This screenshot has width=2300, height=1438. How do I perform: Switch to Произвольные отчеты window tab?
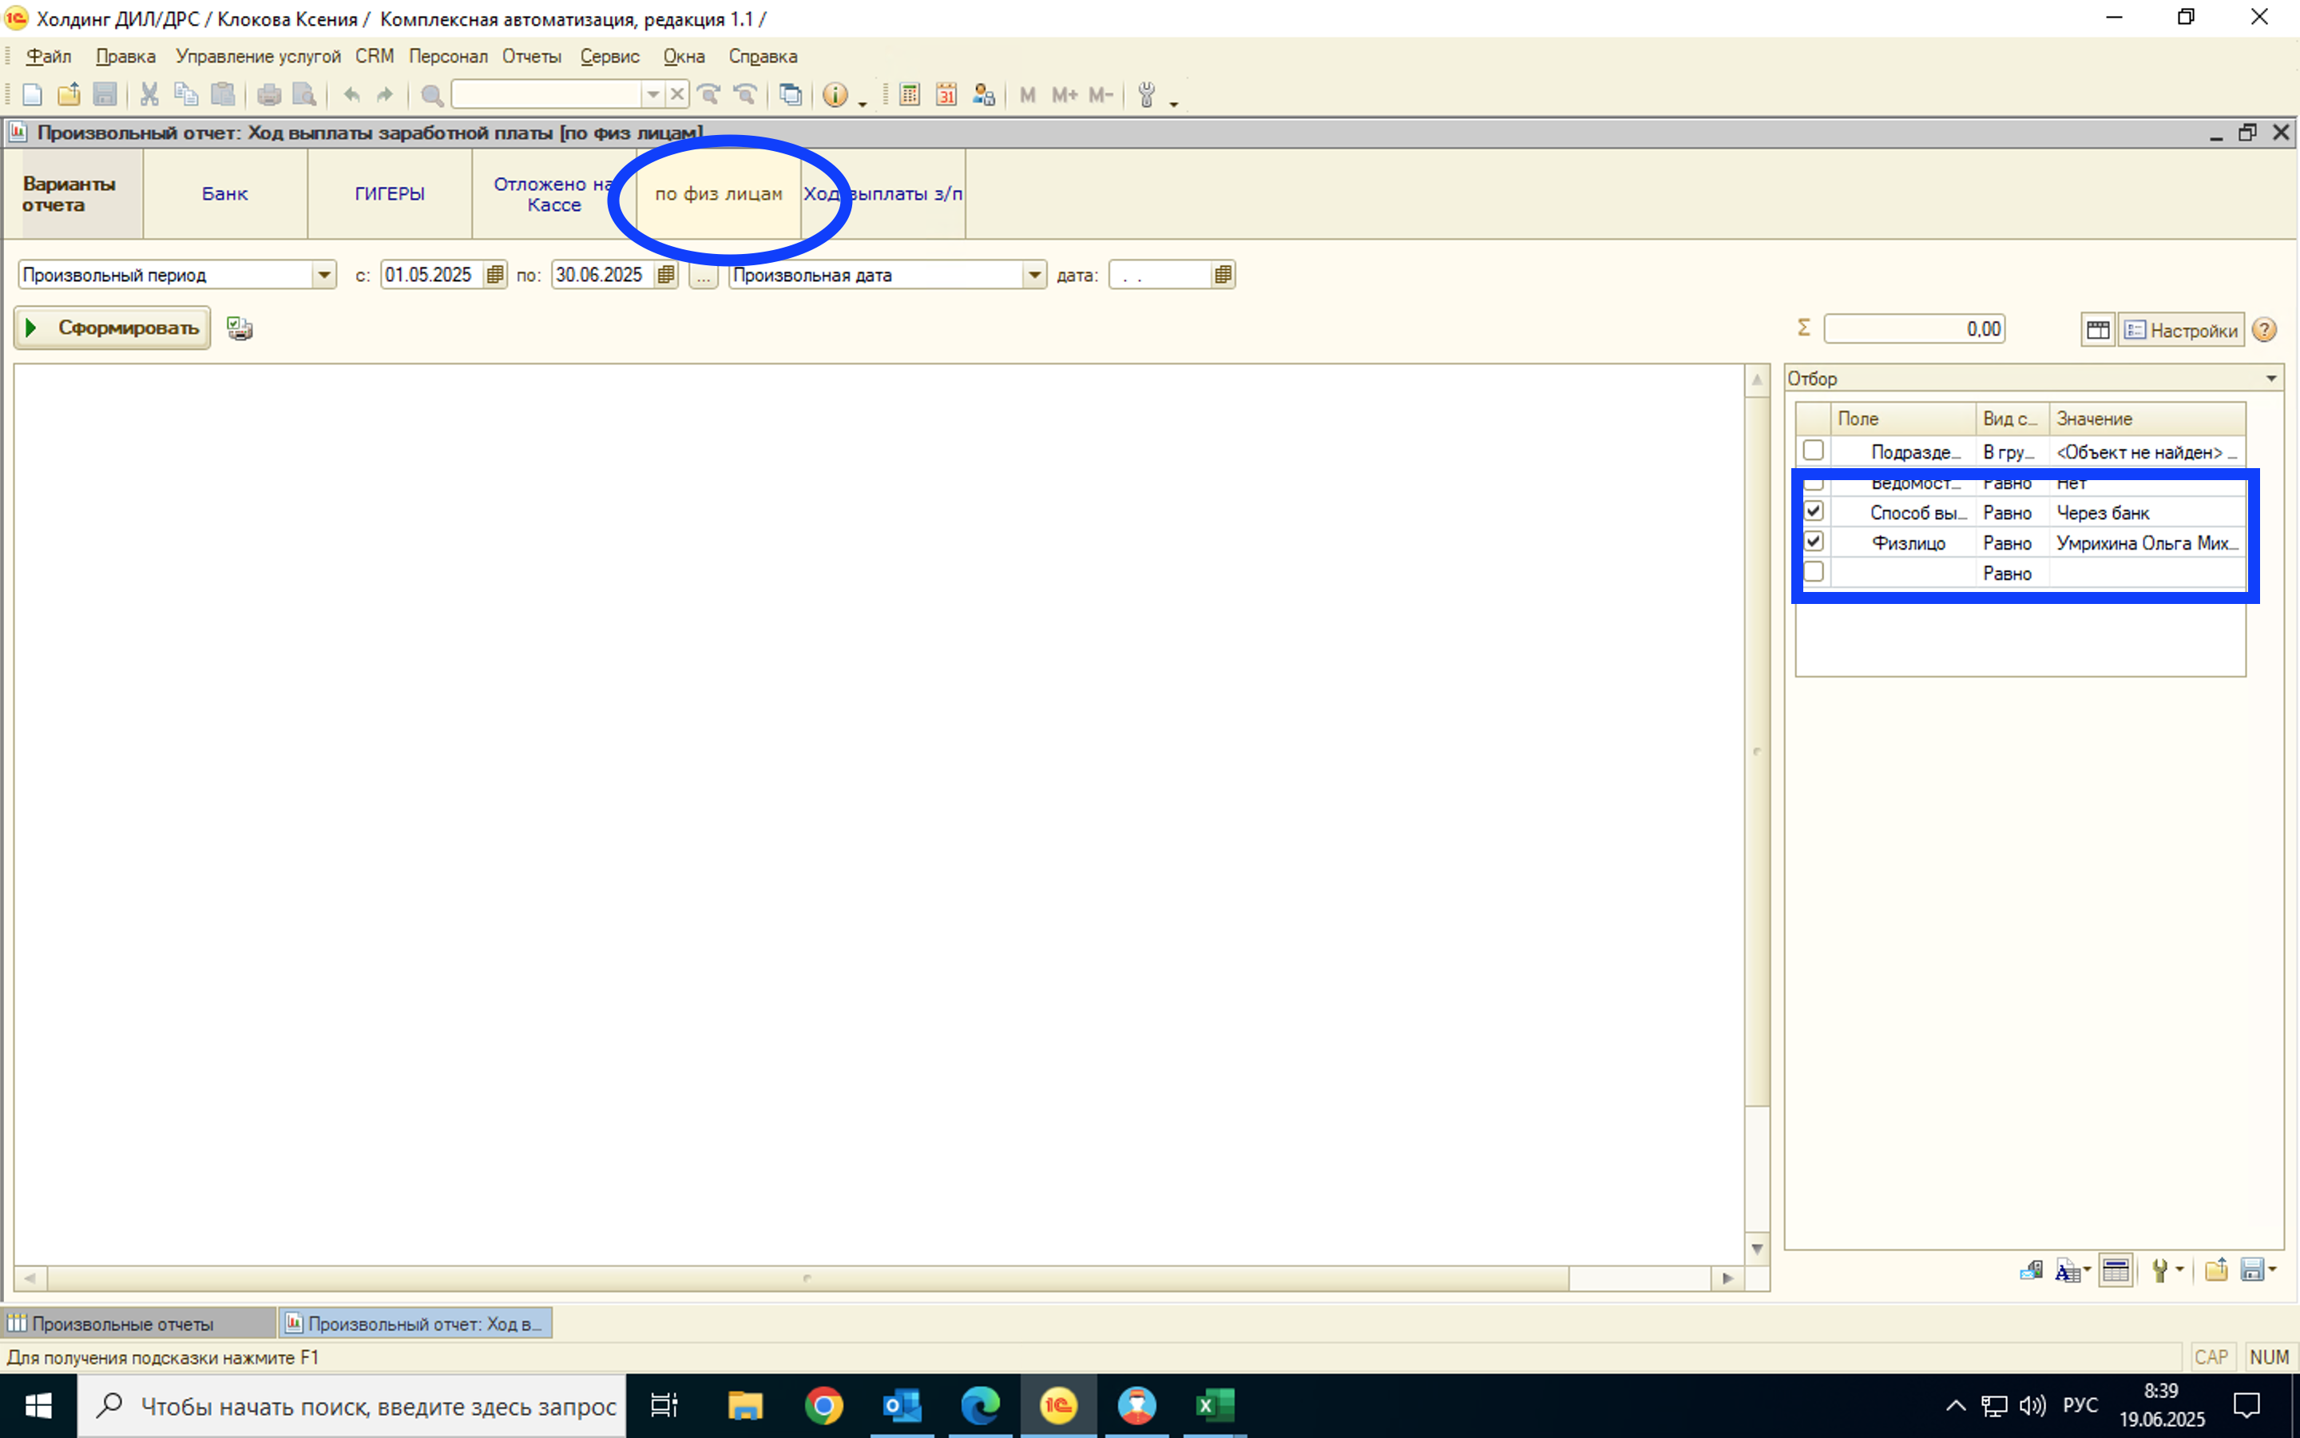pyautogui.click(x=139, y=1323)
